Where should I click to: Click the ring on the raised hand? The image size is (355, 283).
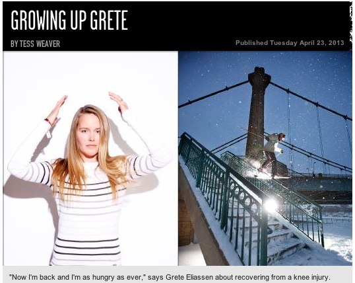tap(121, 100)
